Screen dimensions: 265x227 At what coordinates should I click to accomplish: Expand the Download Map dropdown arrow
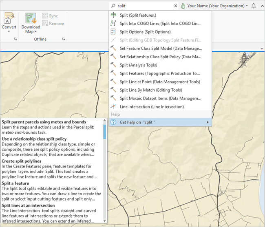tap(35, 31)
